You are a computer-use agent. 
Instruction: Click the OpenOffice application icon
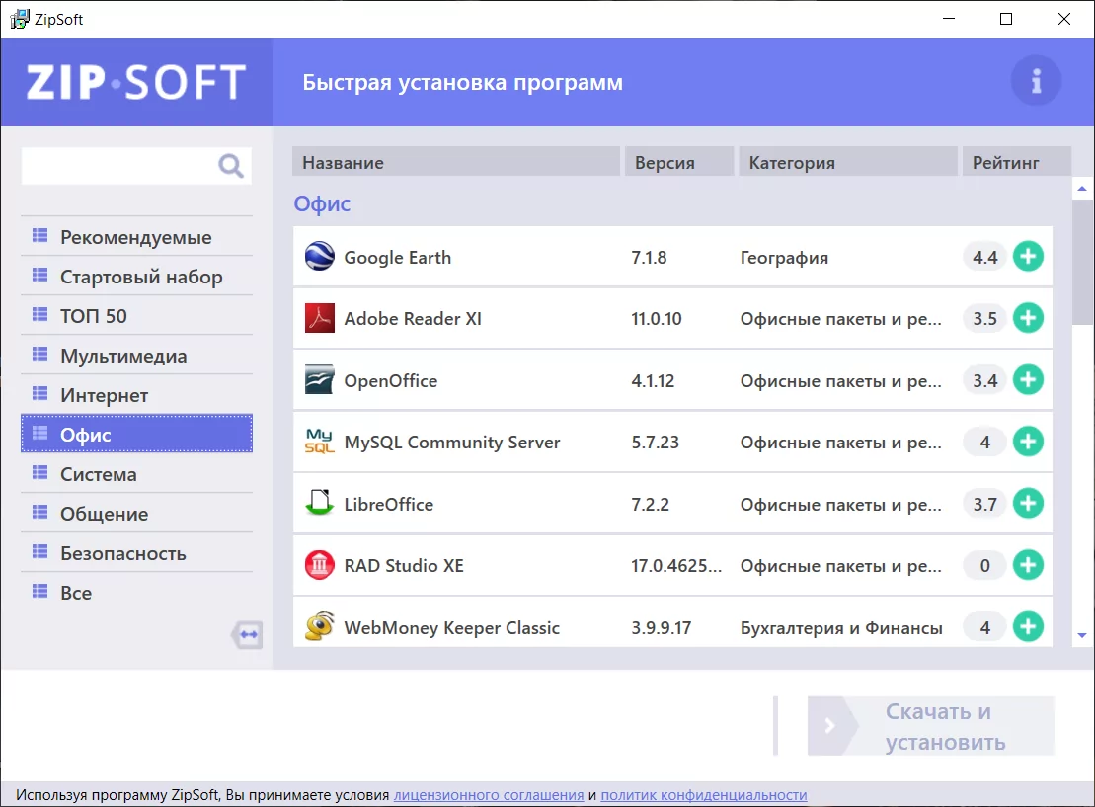320,380
